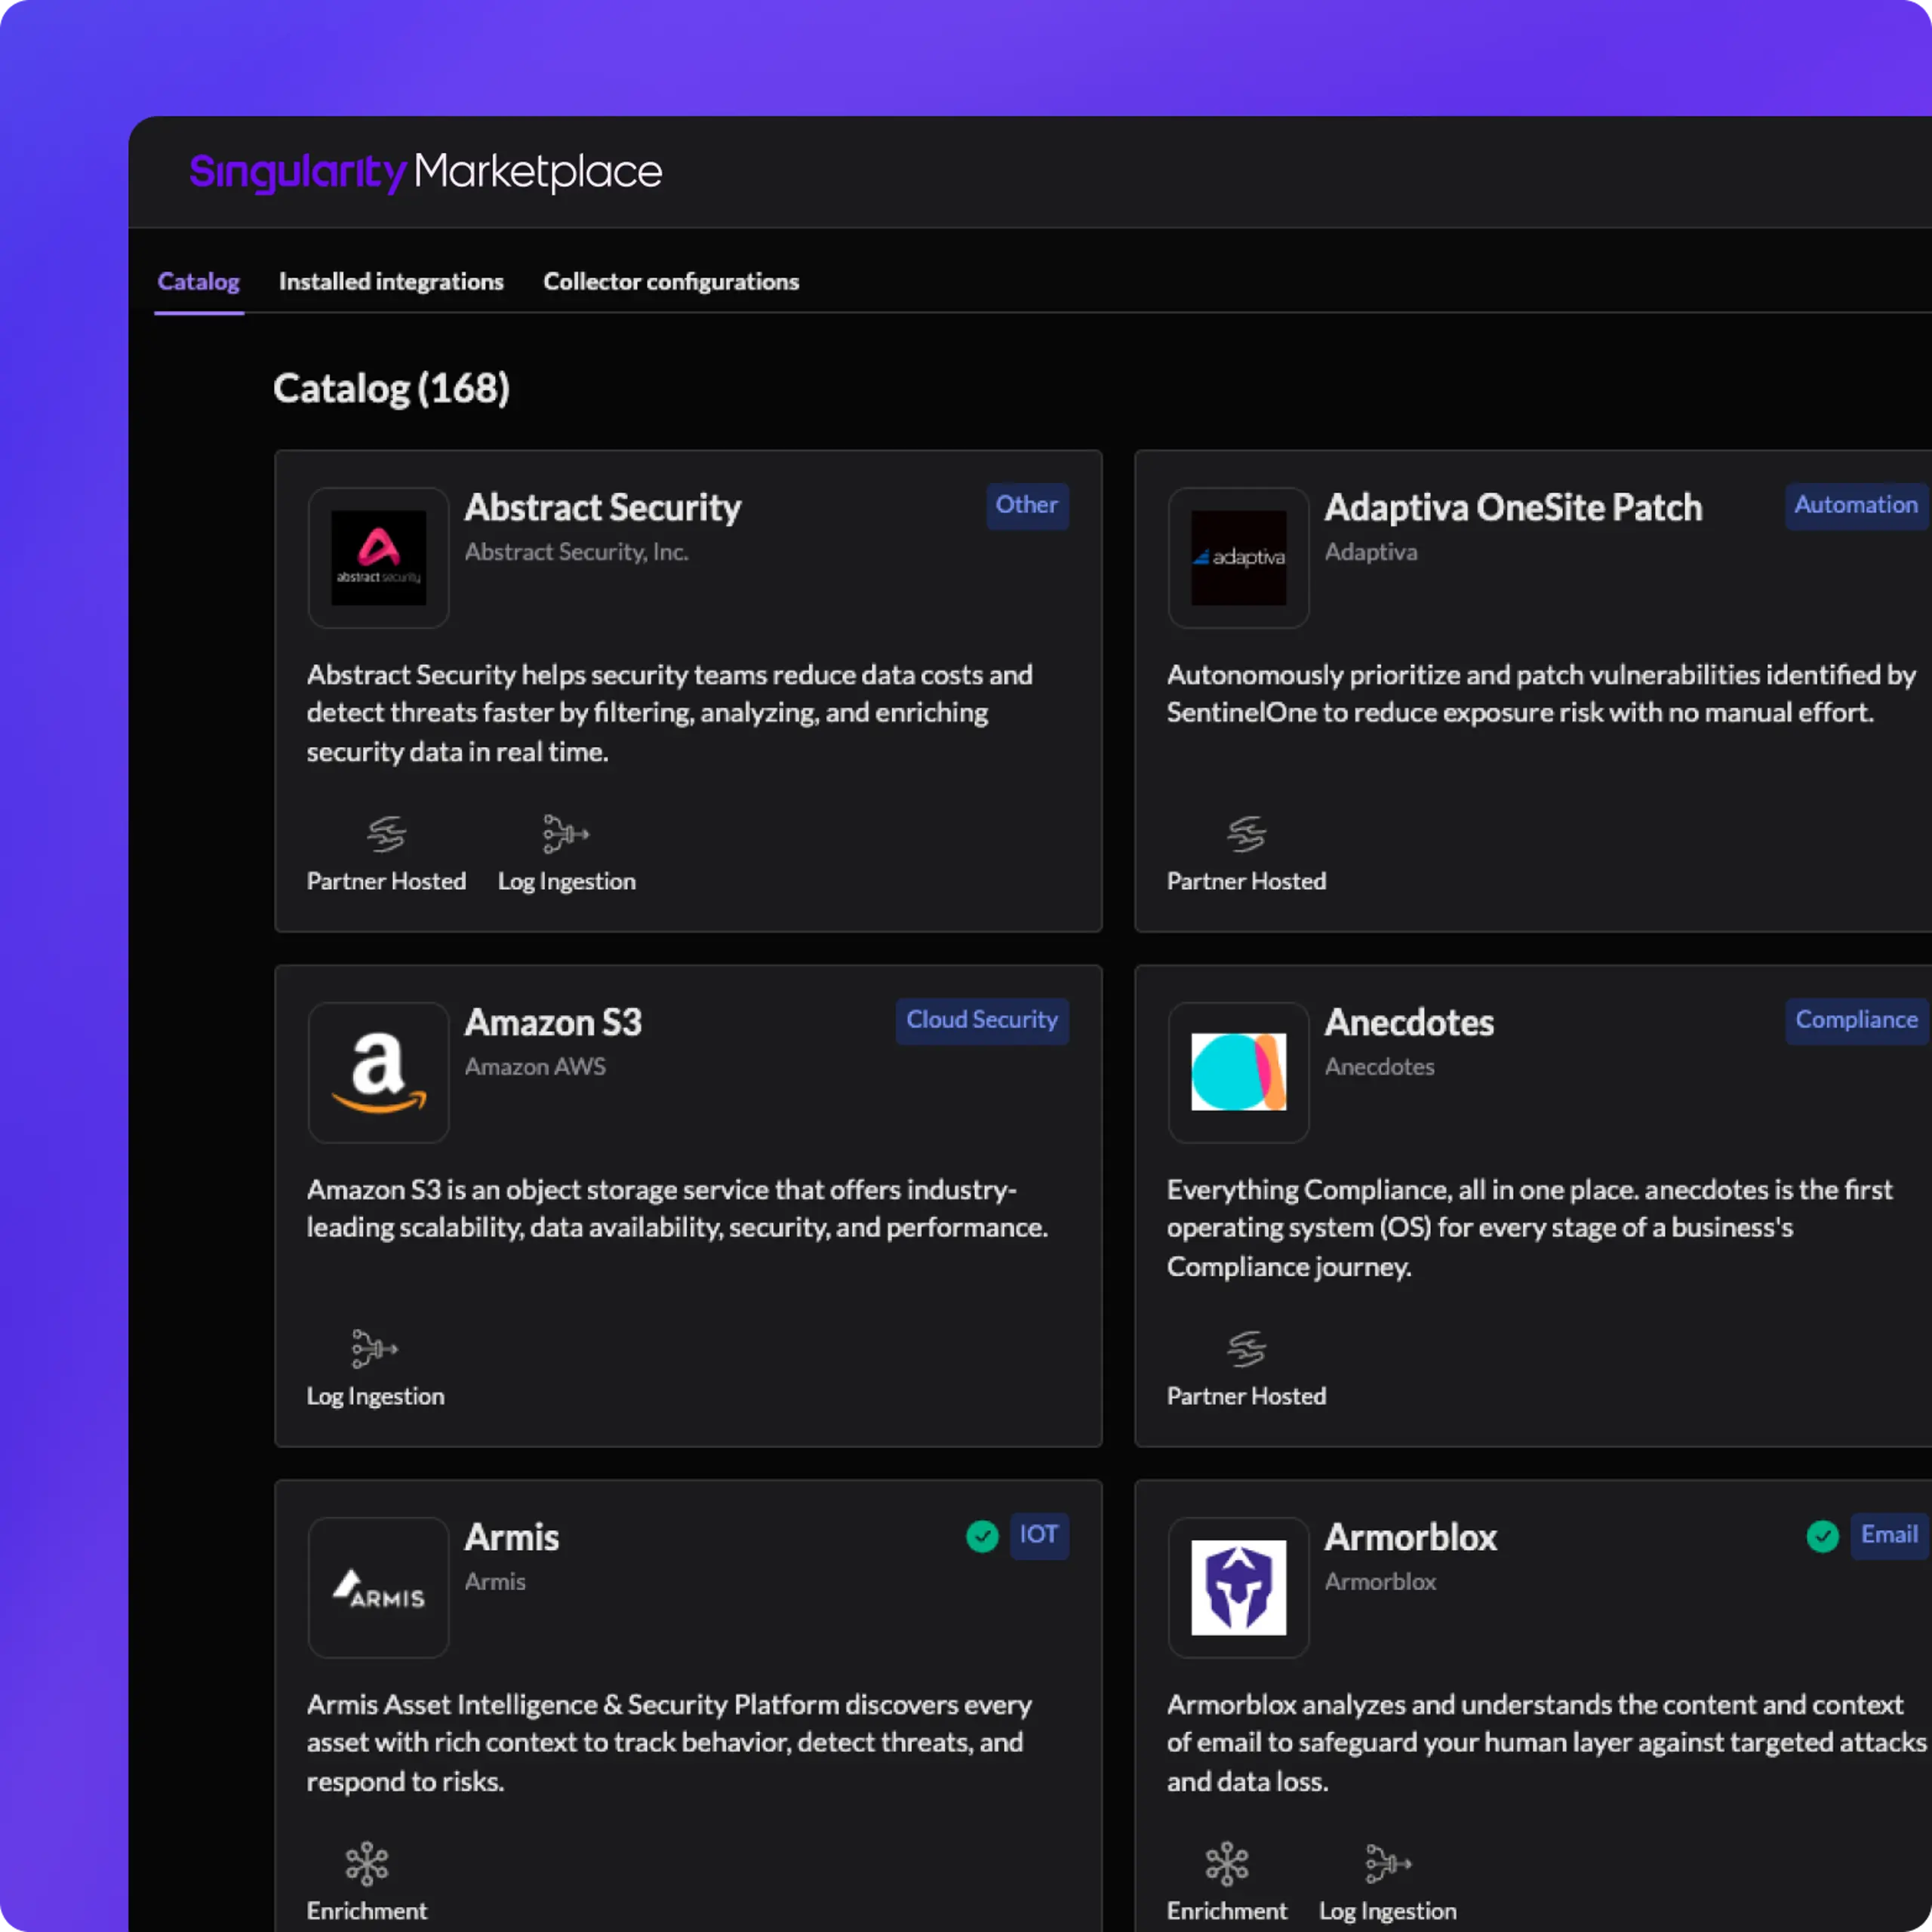Click vendor text 'Abstract Security, Inc.'
Viewport: 1932px width, 1932px height.
(x=576, y=552)
